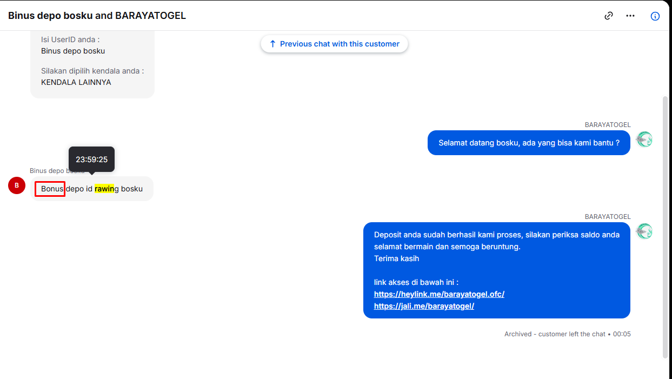672x379 pixels.
Task: Open the heylink.me/barayatogel.ofc link
Action: (x=439, y=294)
